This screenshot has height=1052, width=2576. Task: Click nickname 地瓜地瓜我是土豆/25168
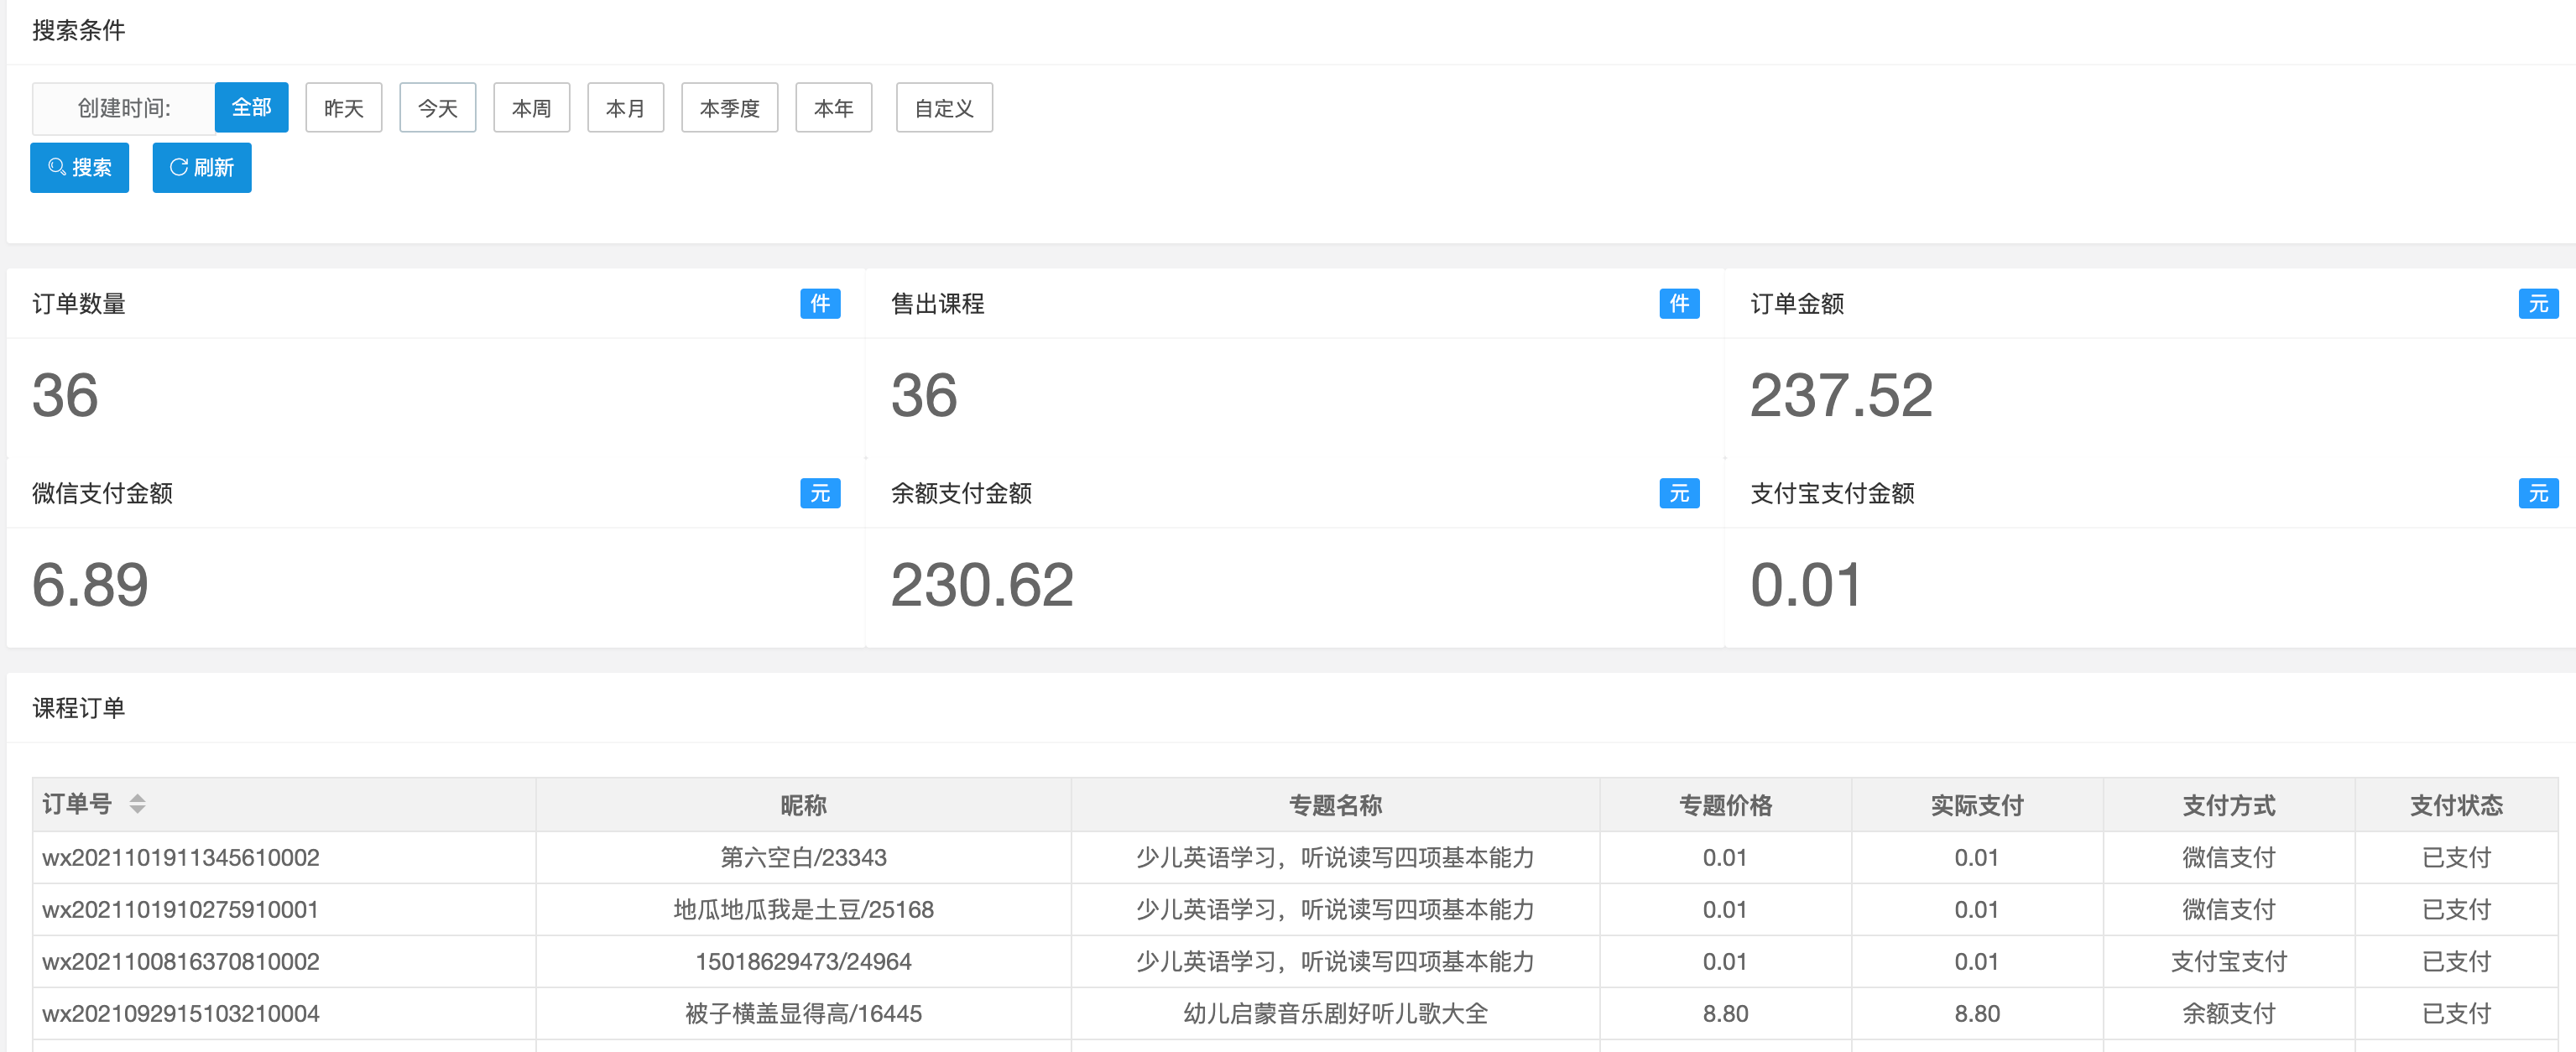804,910
